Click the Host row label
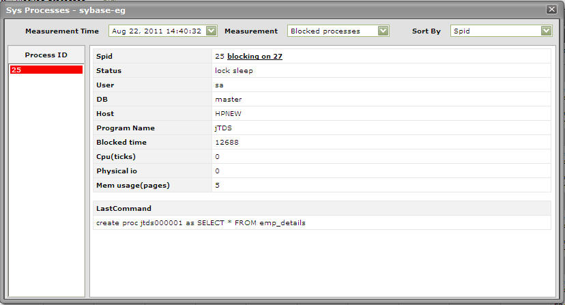The image size is (565, 305). tap(105, 113)
